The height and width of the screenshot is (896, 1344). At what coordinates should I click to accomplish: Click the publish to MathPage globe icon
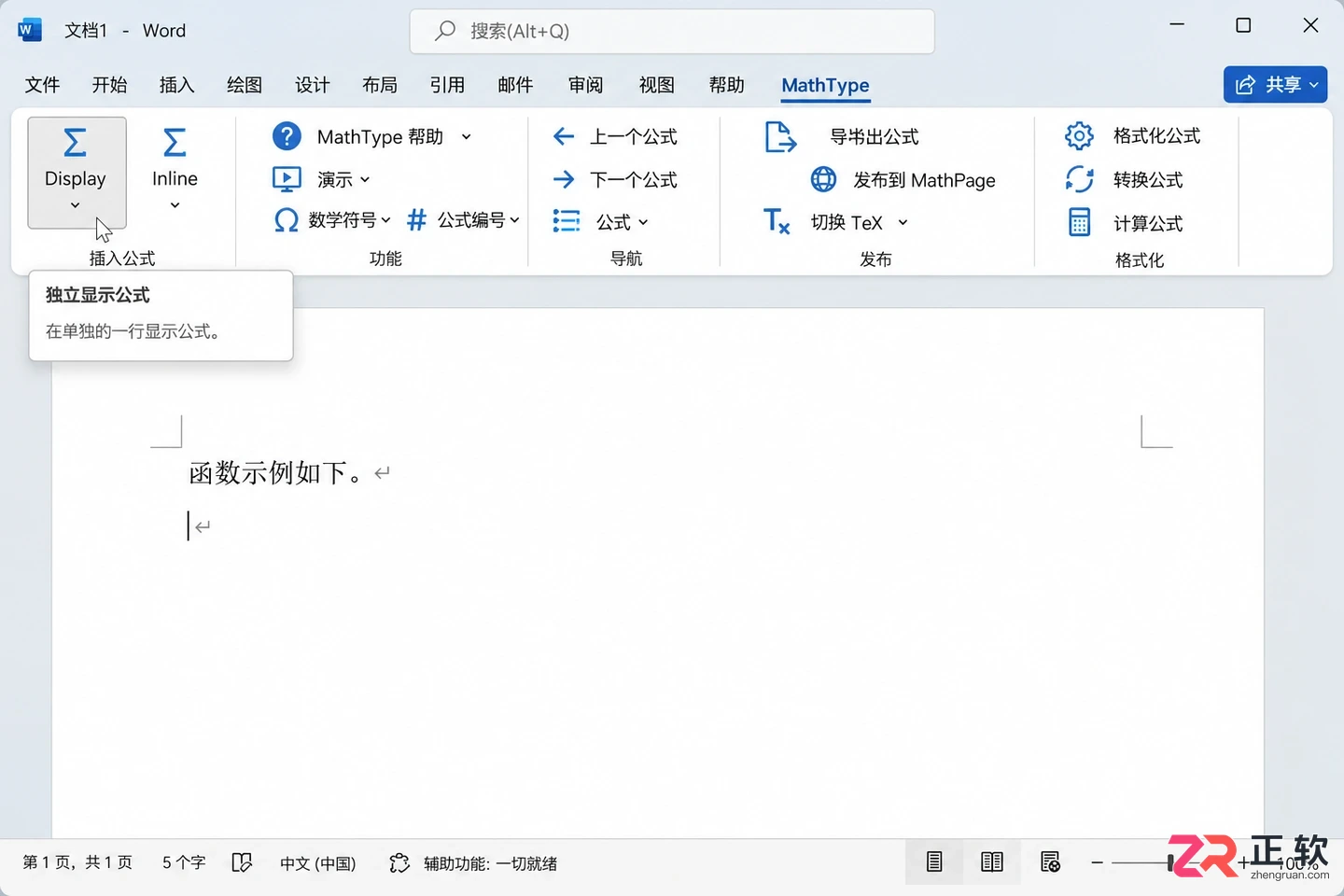823,178
